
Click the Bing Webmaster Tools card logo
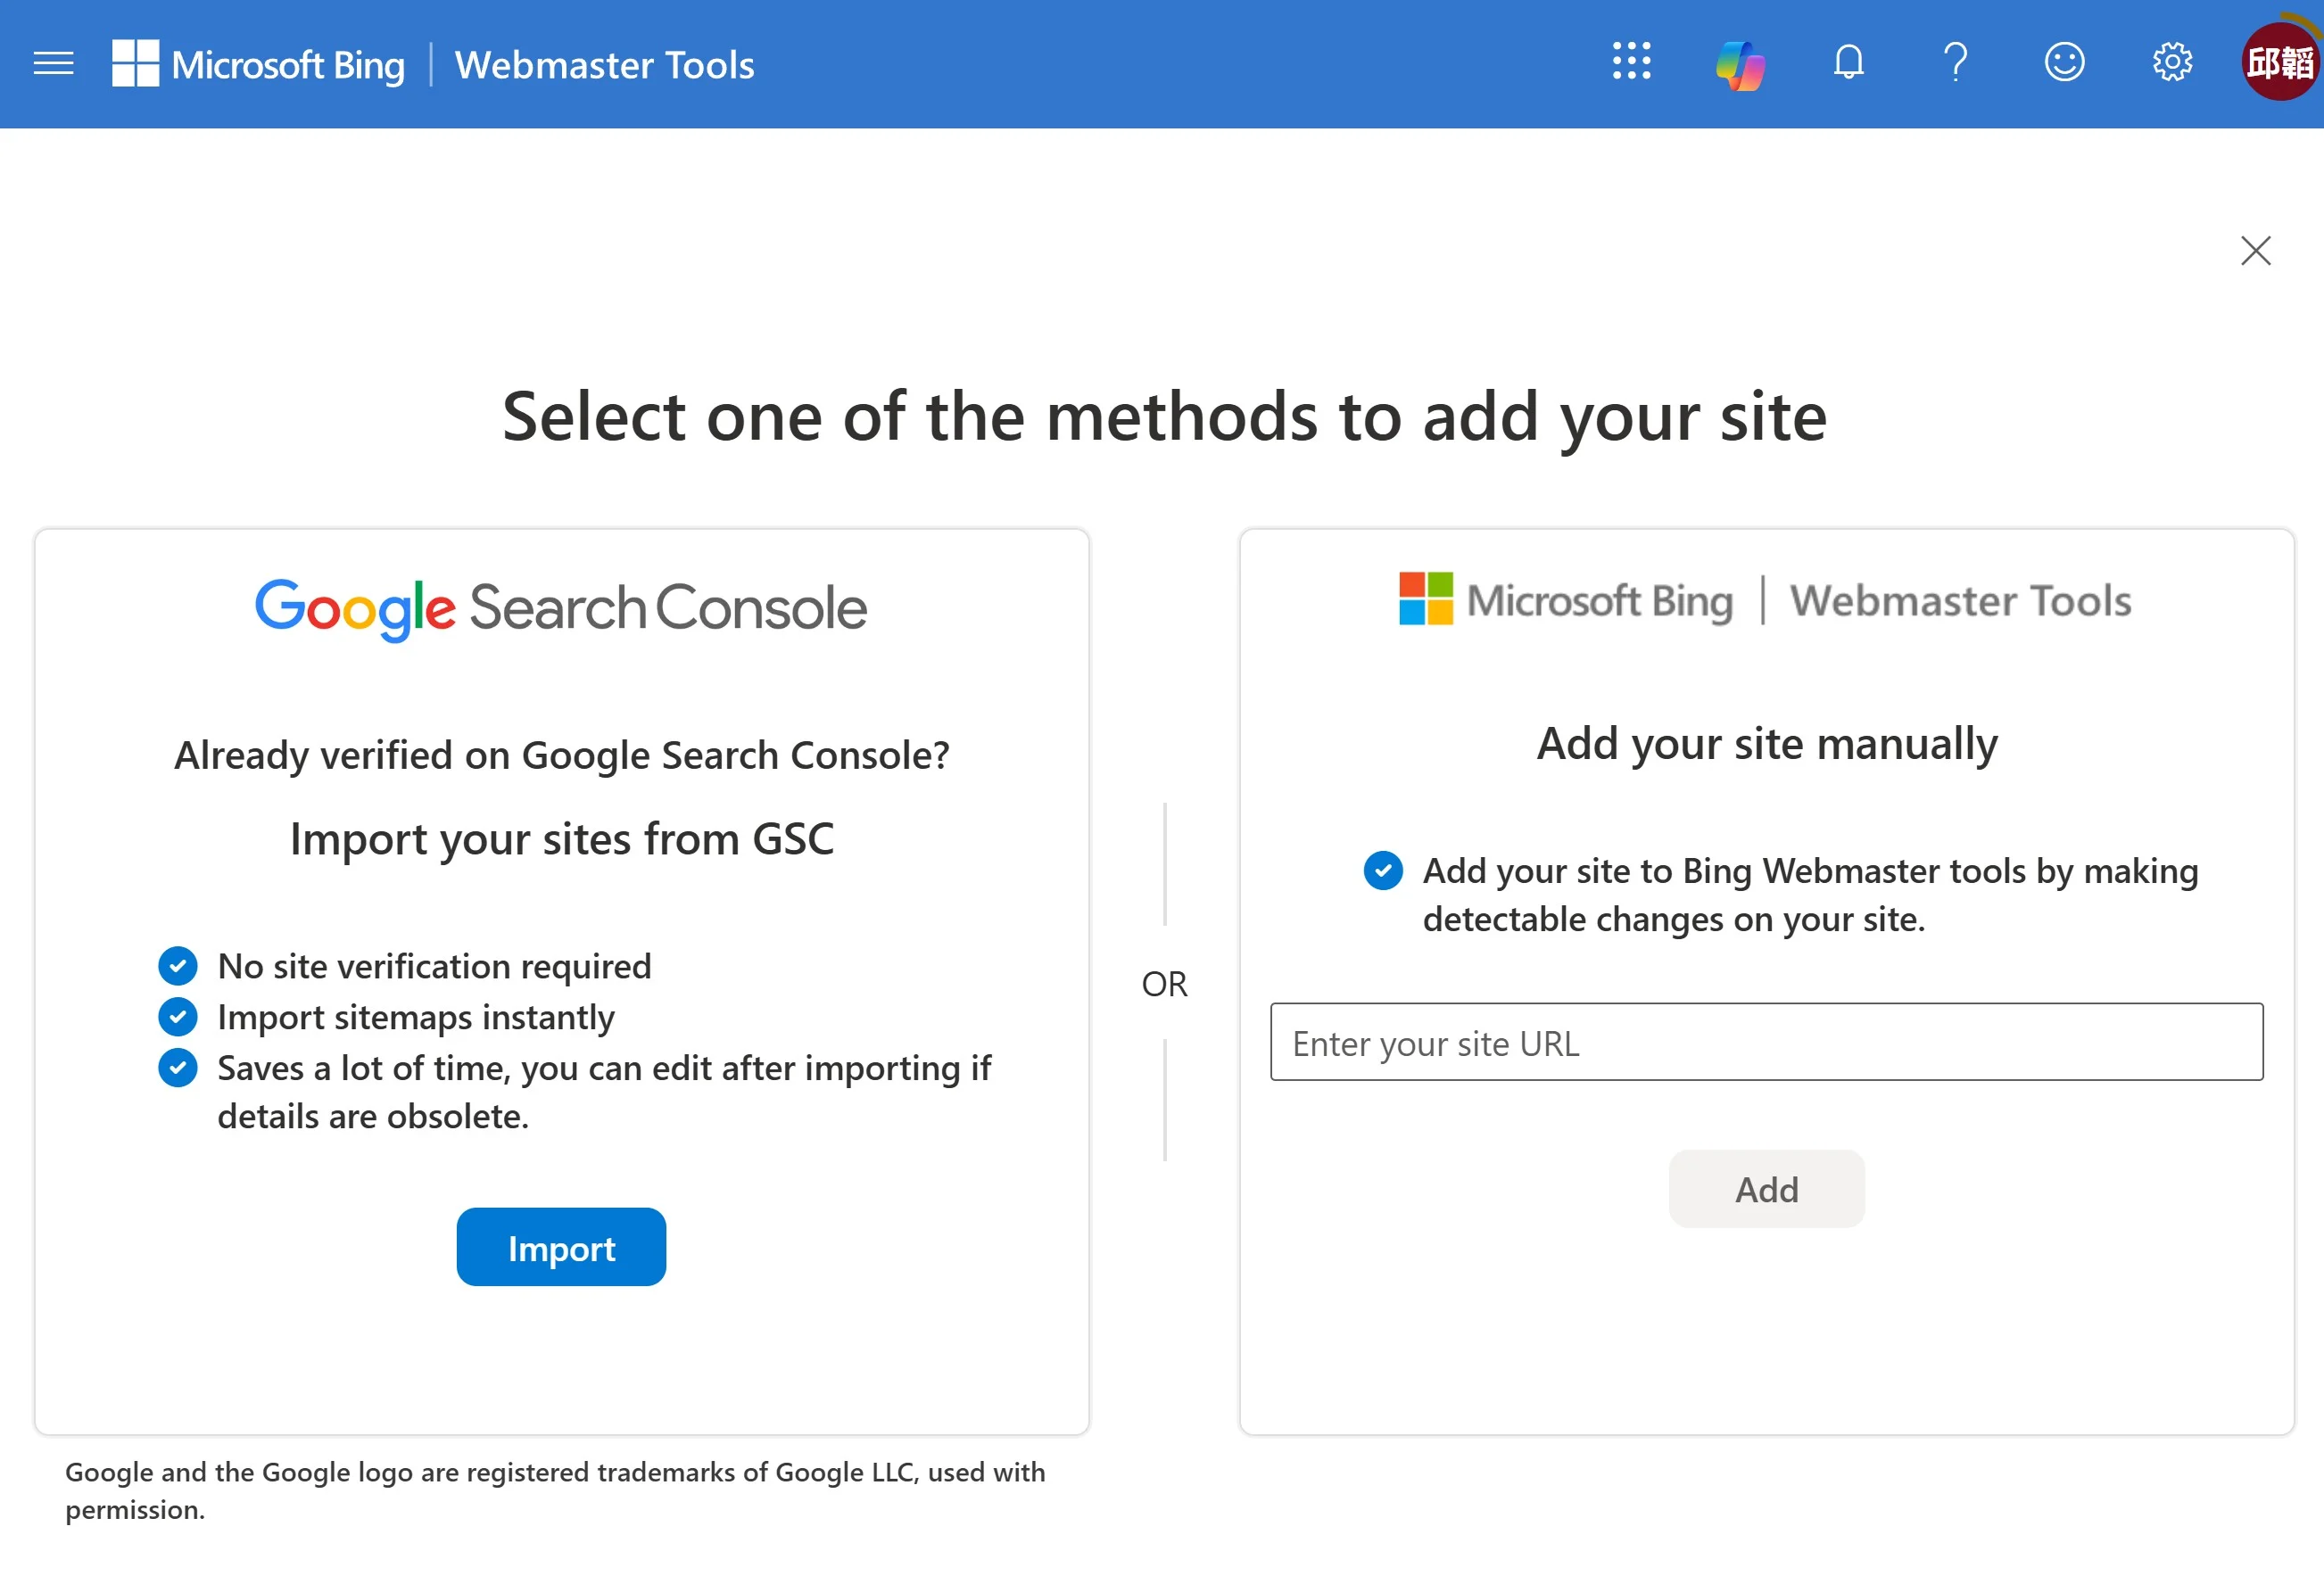[1766, 600]
